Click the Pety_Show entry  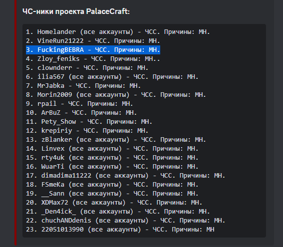[89, 122]
